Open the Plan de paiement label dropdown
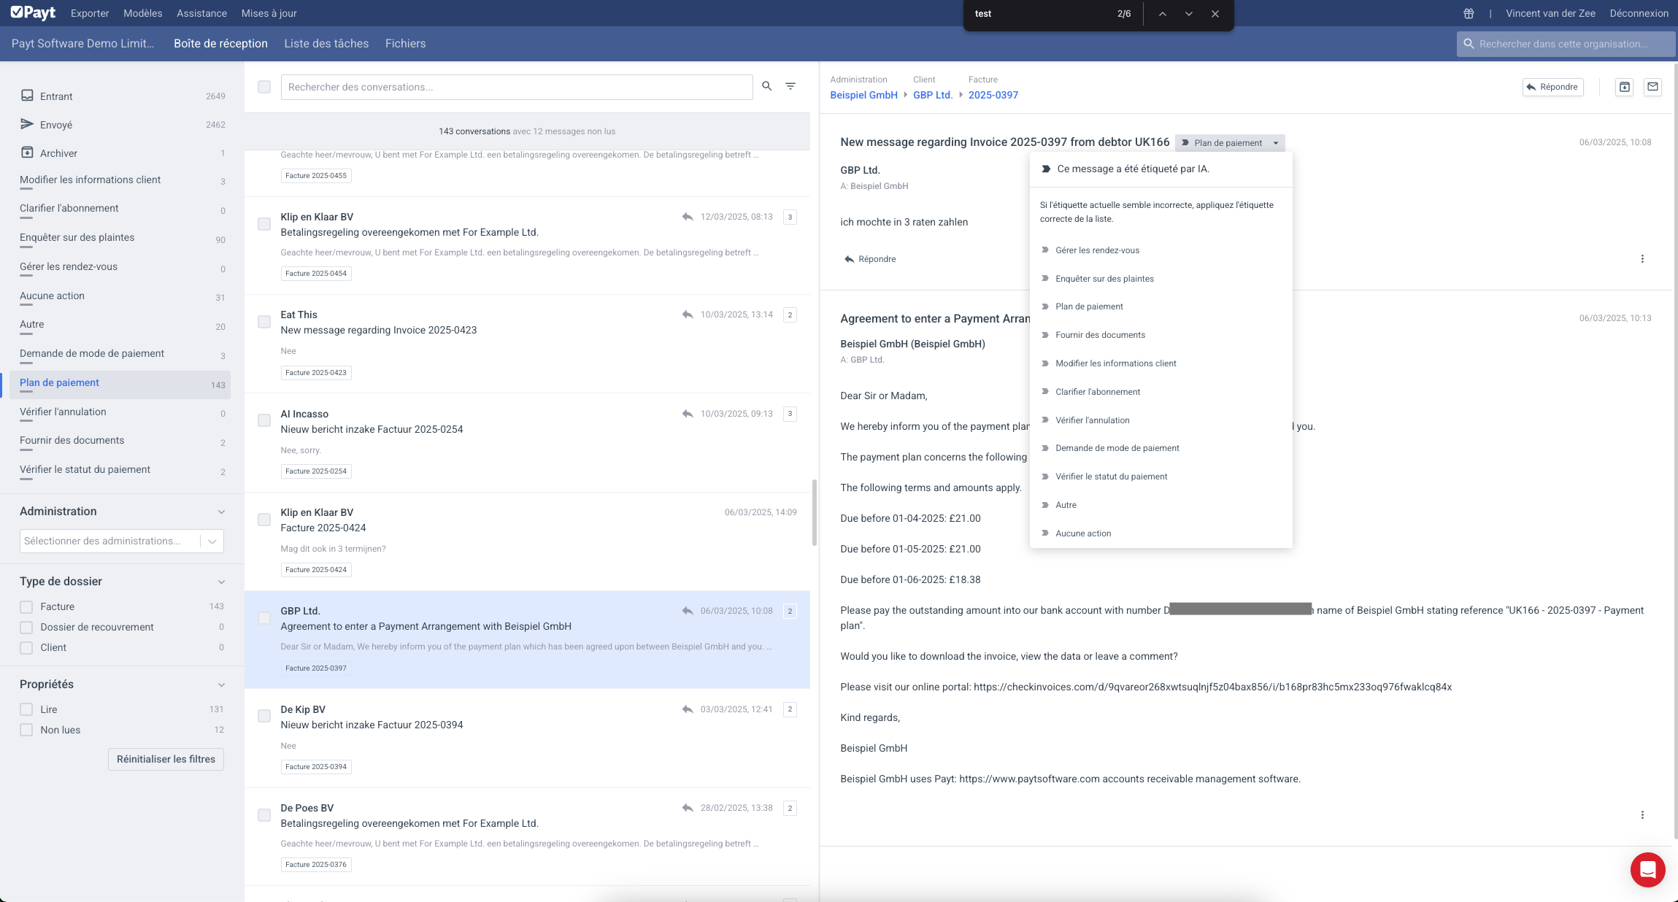 point(1230,143)
